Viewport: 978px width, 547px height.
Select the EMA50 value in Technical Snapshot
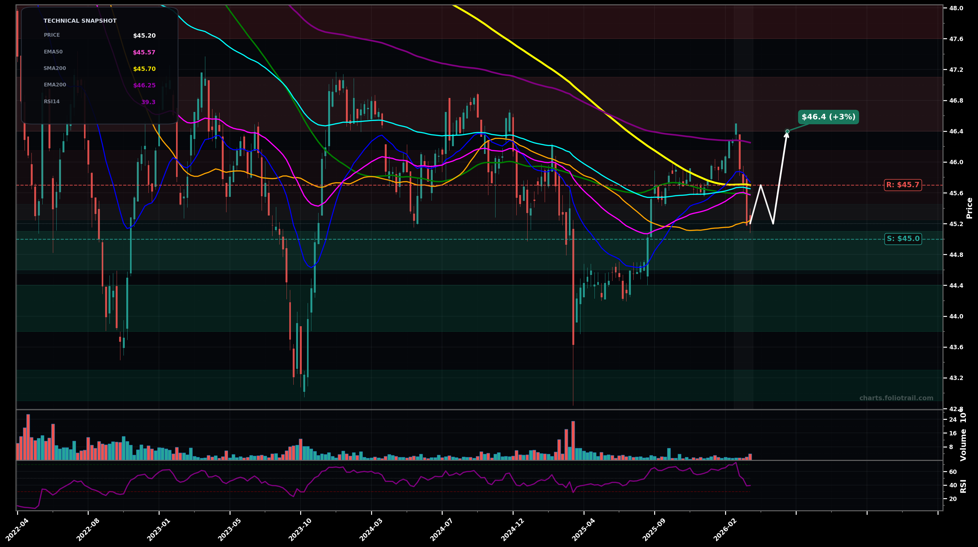[x=144, y=52]
